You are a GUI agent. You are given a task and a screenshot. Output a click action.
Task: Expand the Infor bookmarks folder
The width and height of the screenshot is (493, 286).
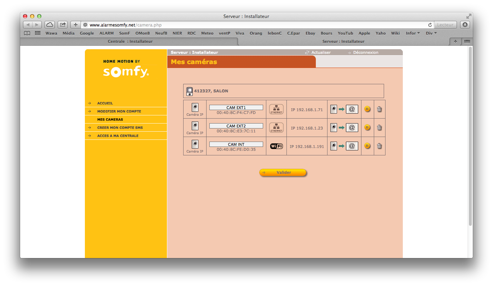[x=413, y=33]
